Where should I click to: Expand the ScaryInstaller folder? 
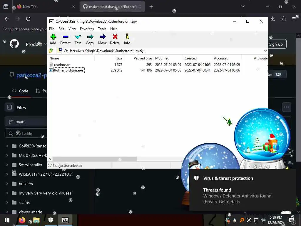7,165
